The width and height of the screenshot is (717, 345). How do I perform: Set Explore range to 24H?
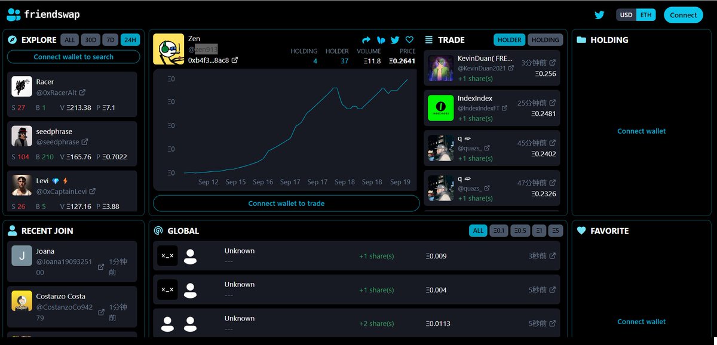click(130, 40)
